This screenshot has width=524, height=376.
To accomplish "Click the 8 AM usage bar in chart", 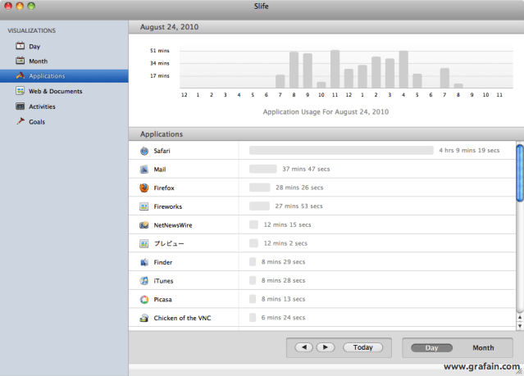I will point(294,70).
